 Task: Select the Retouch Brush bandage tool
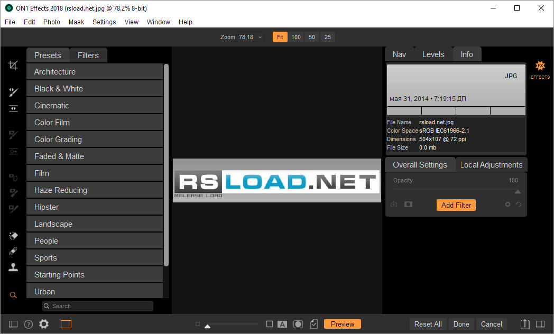tap(13, 251)
